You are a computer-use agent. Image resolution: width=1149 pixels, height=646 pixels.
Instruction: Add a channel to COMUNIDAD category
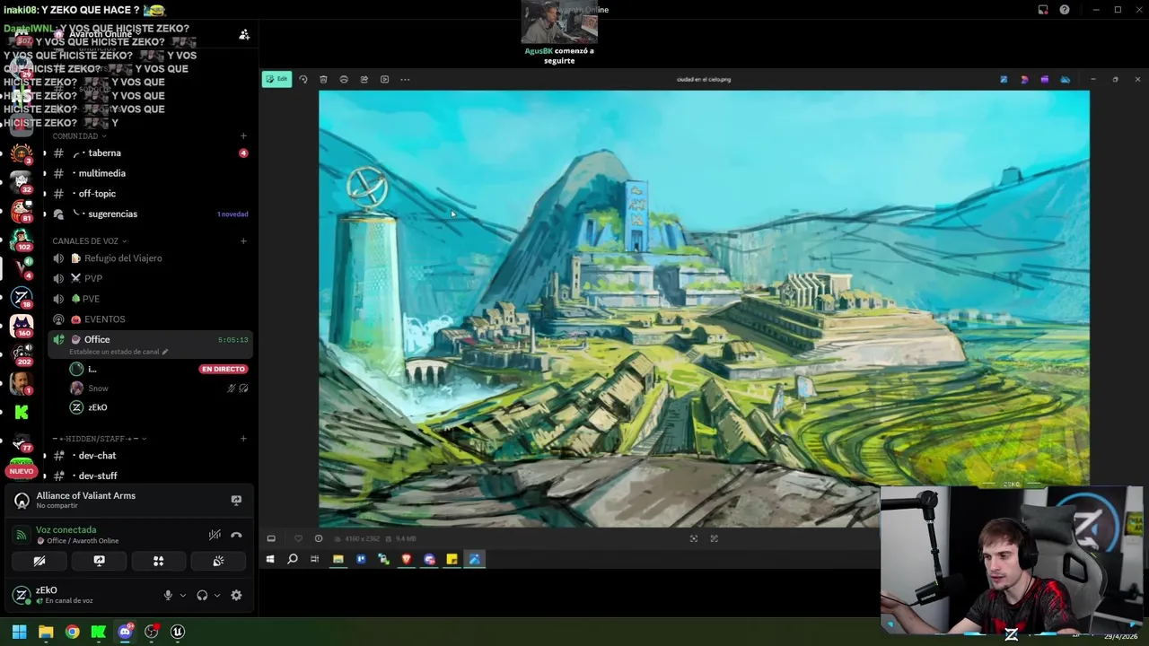[x=243, y=136]
